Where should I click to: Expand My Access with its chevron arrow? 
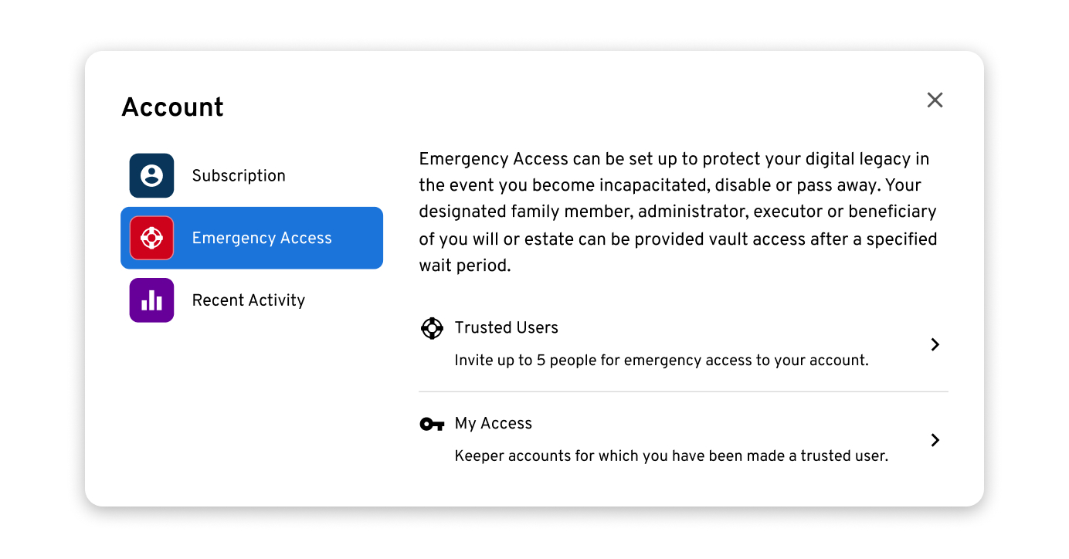point(935,440)
